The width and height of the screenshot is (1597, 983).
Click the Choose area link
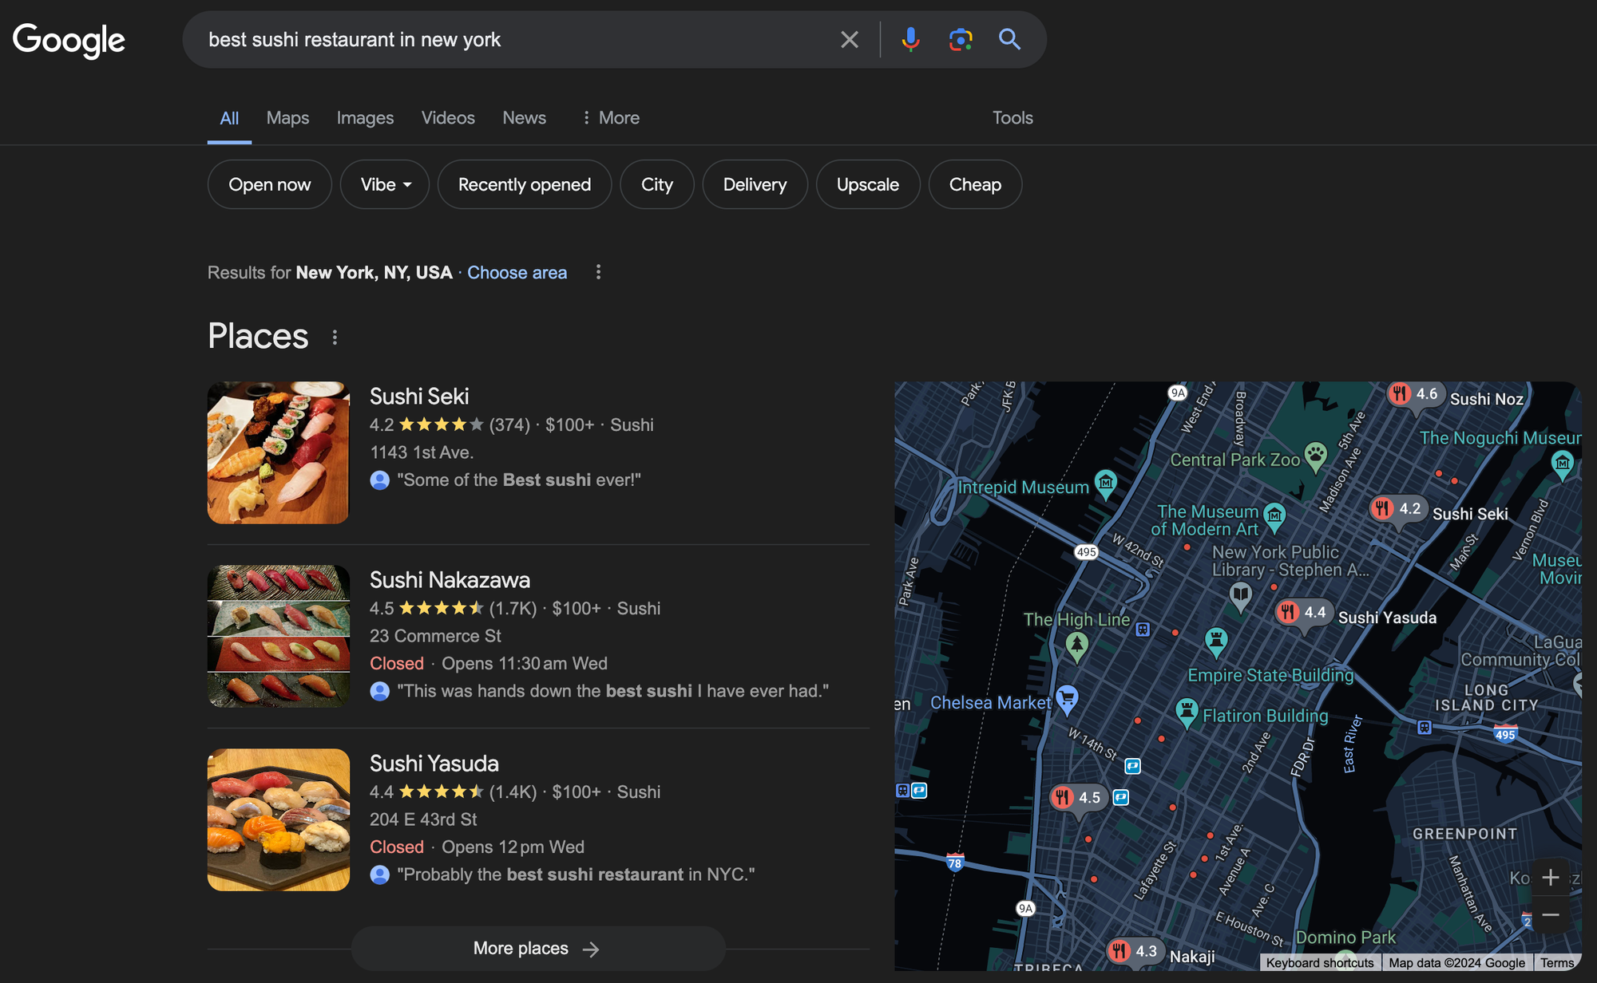[x=517, y=273]
